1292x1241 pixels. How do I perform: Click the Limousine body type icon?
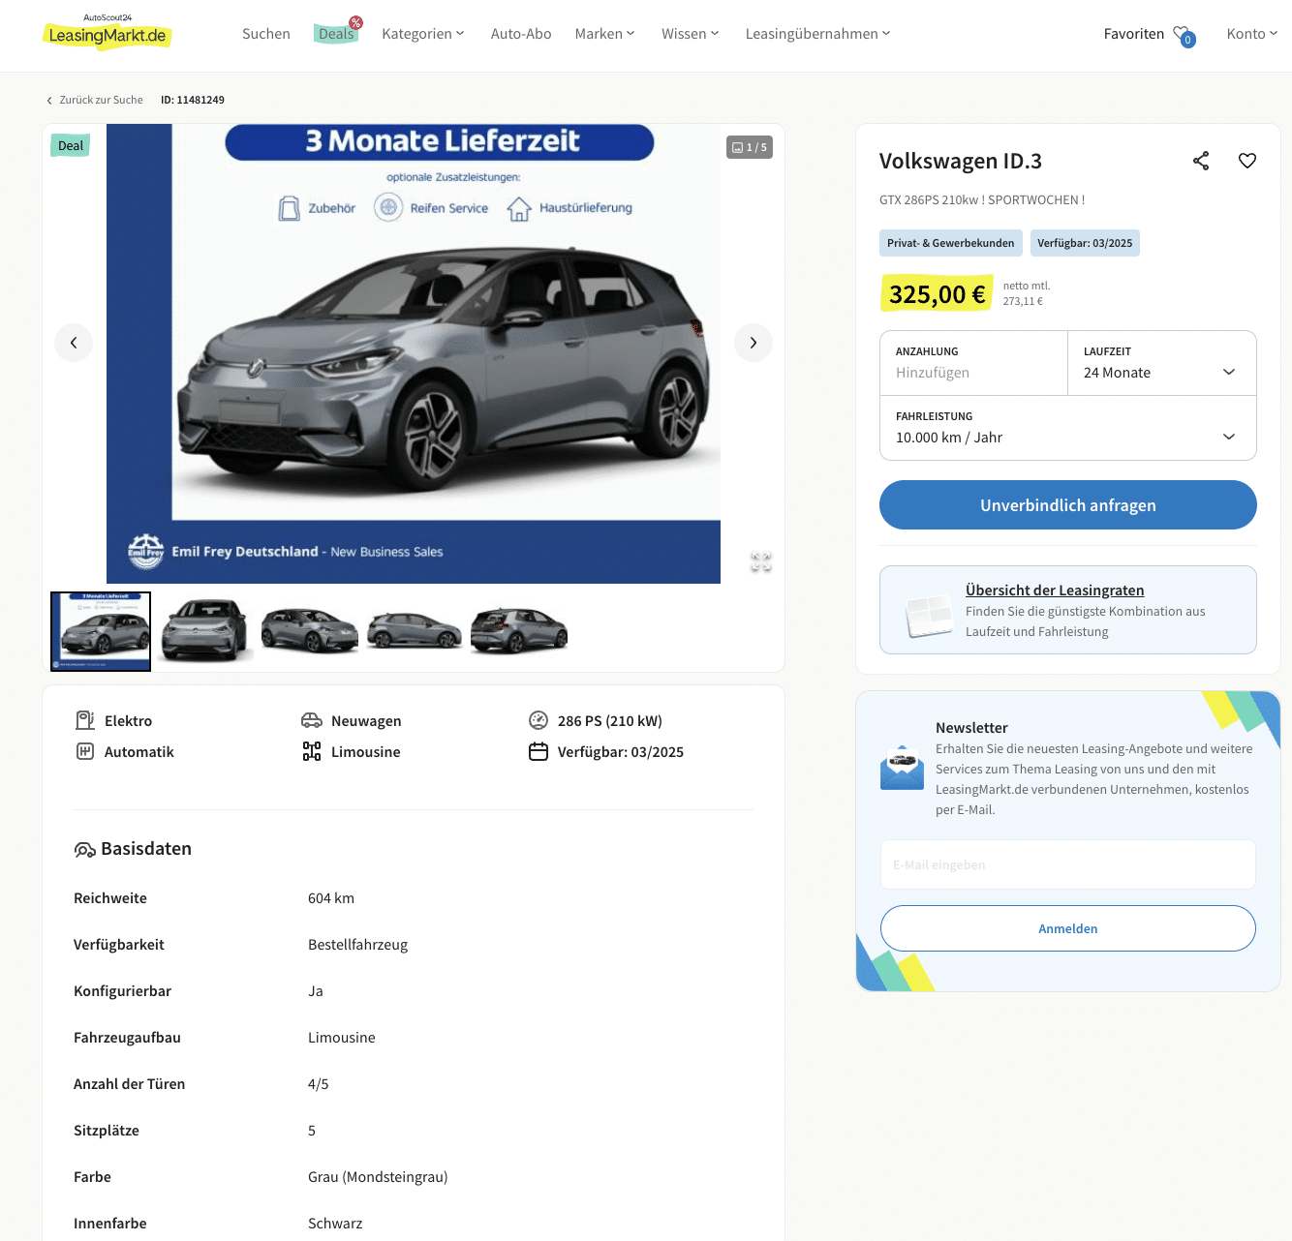click(312, 751)
